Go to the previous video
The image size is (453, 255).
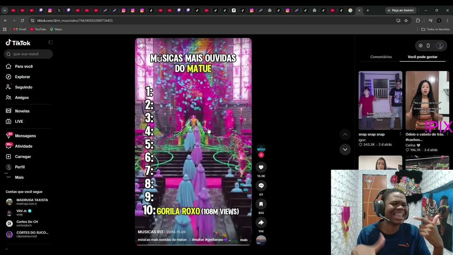tap(345, 134)
